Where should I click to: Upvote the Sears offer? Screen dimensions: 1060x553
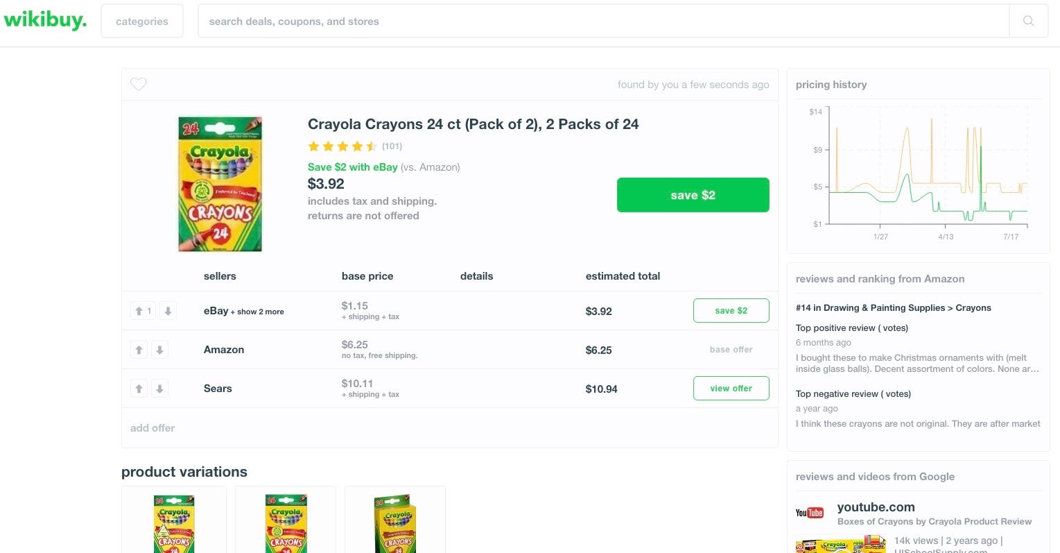[x=139, y=389]
